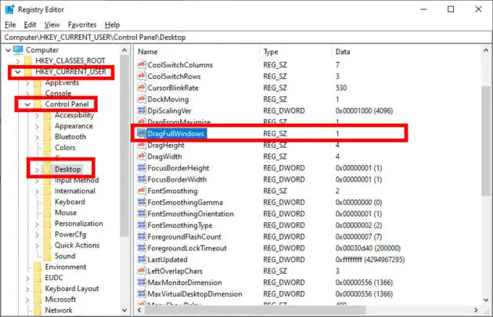Expand the Keyboard Layout key
The width and height of the screenshot is (493, 317).
27,289
